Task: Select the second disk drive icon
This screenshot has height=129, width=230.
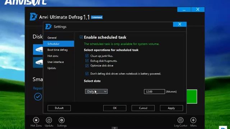Action: pyautogui.click(x=38, y=62)
